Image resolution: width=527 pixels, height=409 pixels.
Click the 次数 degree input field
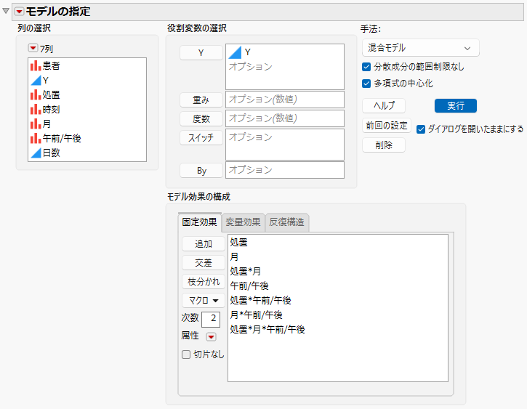click(x=211, y=319)
